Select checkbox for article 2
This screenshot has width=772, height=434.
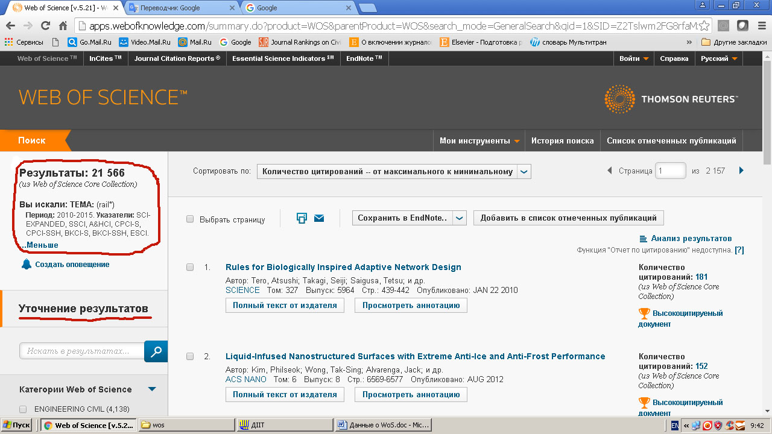coord(190,356)
